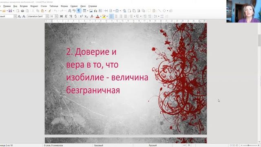
Task: Click the red Font Color icon
Action: click(x=98, y=16)
